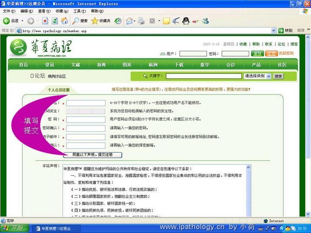Open 教学 navigation tab
311x233 pixels.
pyautogui.click(x=205, y=65)
